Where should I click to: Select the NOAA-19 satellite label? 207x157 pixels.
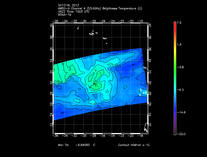(x=64, y=15)
